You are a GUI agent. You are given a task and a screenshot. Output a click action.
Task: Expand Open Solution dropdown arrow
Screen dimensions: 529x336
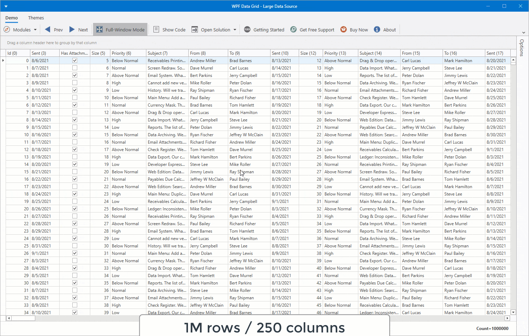click(235, 30)
